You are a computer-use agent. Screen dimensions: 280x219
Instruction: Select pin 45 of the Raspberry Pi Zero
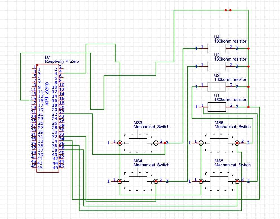[34, 168]
